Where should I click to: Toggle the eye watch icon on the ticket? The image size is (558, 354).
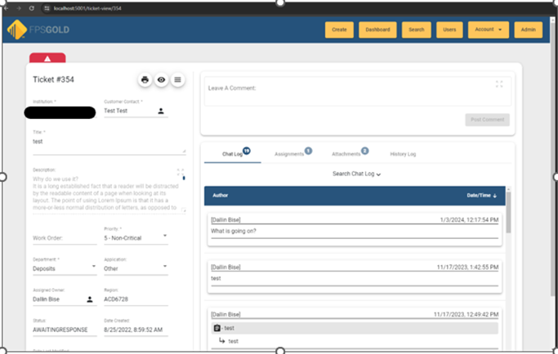tap(162, 80)
